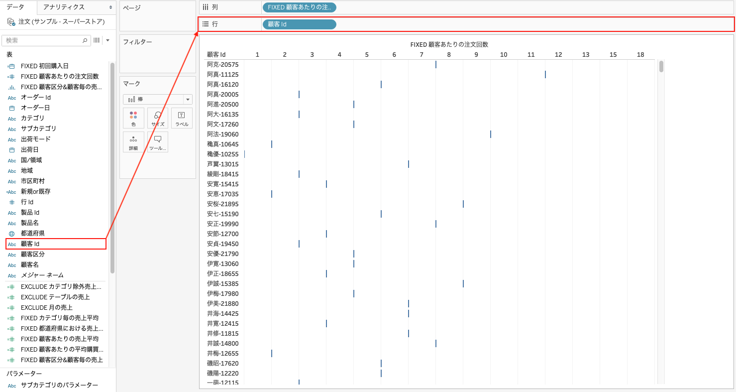Click into the 検索 field search box
Screen dimensions: 736x392
(x=42, y=40)
